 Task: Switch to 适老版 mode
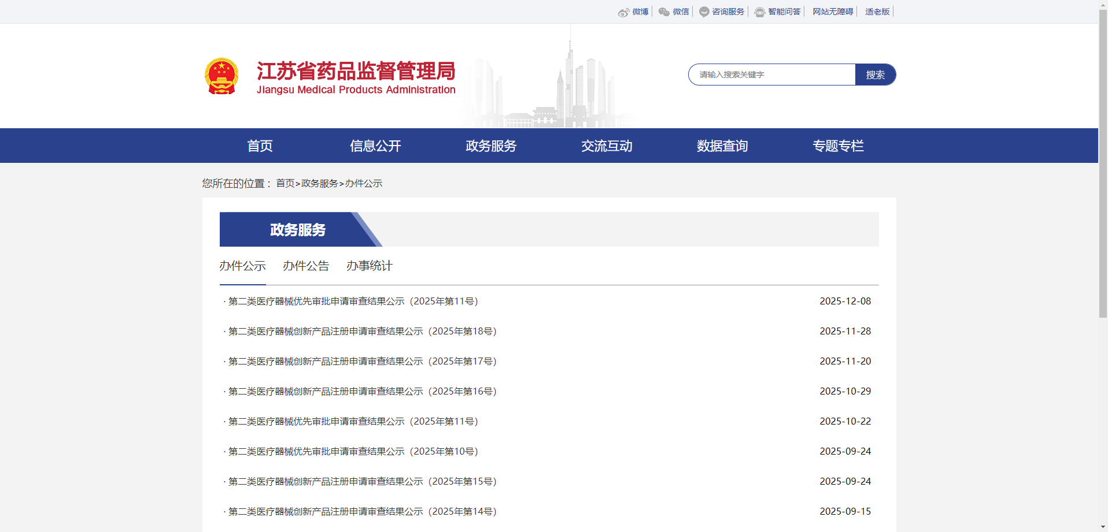coord(877,12)
